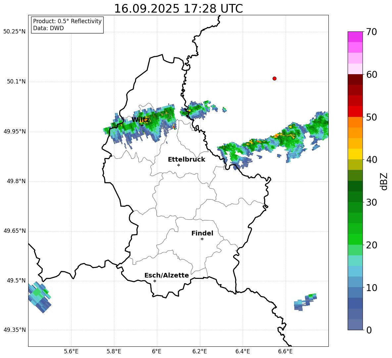Click the Esch/Alzette city label

click(x=167, y=276)
